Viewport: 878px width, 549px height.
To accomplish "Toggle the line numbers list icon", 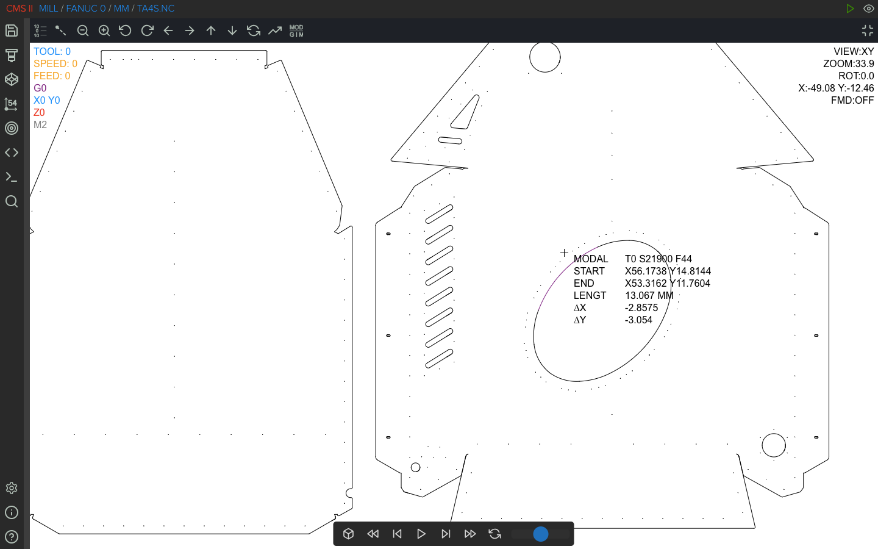I will tap(40, 30).
